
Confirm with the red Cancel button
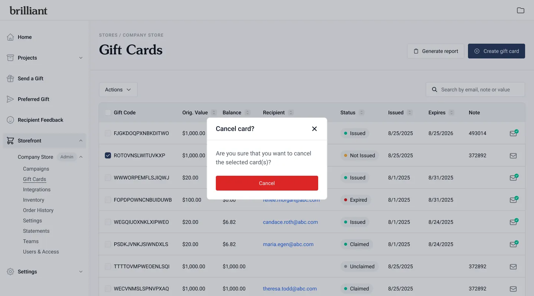click(267, 183)
